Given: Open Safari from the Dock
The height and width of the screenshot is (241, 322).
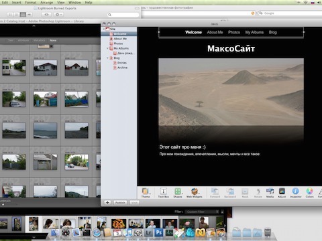Looking at the screenshot, I should tap(97, 233).
